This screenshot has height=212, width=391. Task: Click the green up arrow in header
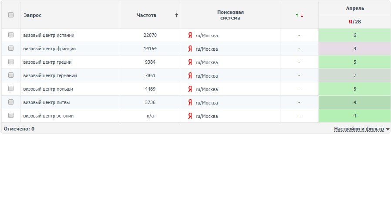(x=297, y=16)
